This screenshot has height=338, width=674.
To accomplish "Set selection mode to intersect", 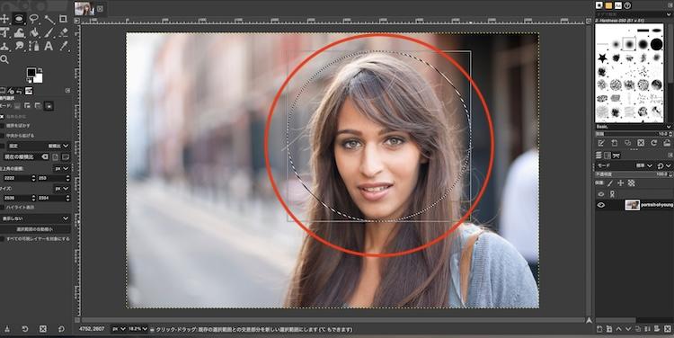I will click(x=49, y=106).
